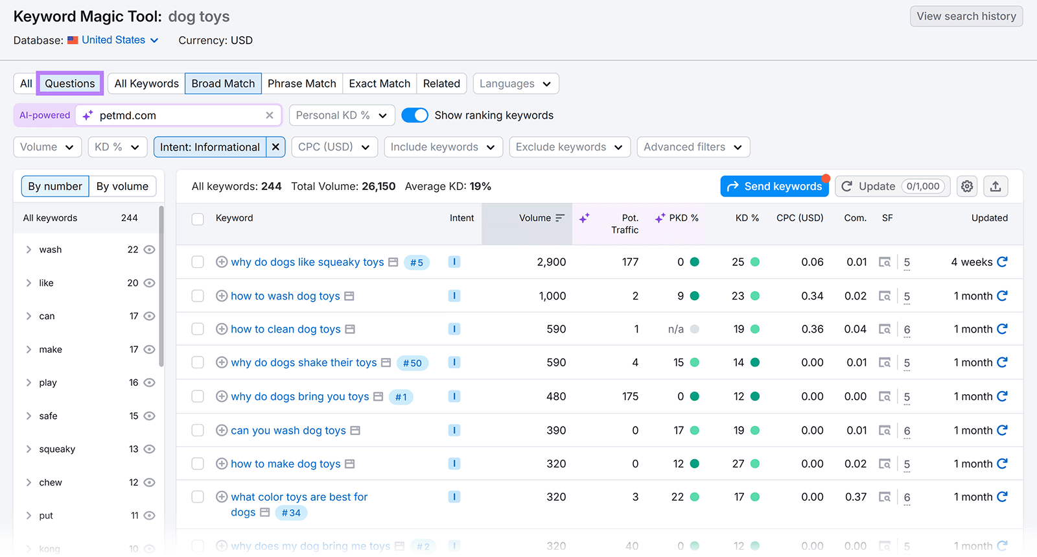The width and height of the screenshot is (1037, 557).
Task: Toggle off Show ranking keywords switch
Action: coord(415,115)
